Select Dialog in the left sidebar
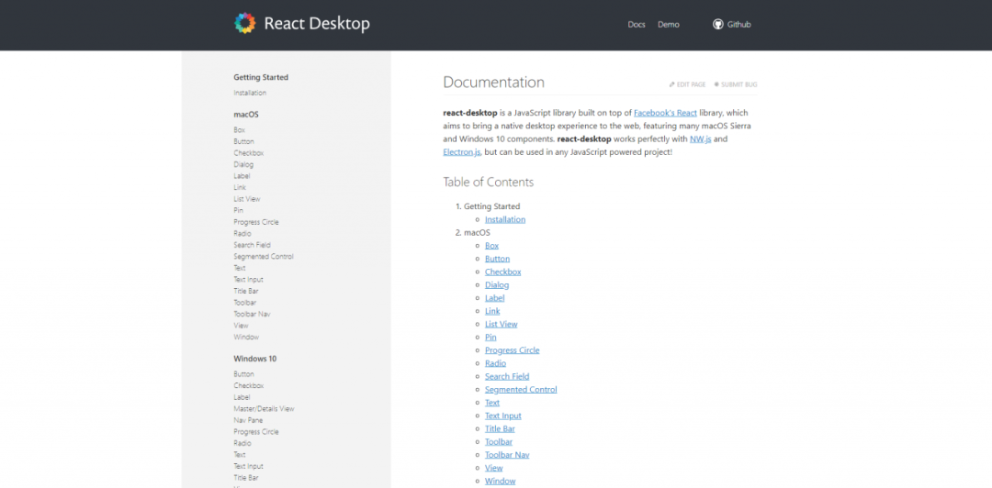992x488 pixels. [242, 164]
